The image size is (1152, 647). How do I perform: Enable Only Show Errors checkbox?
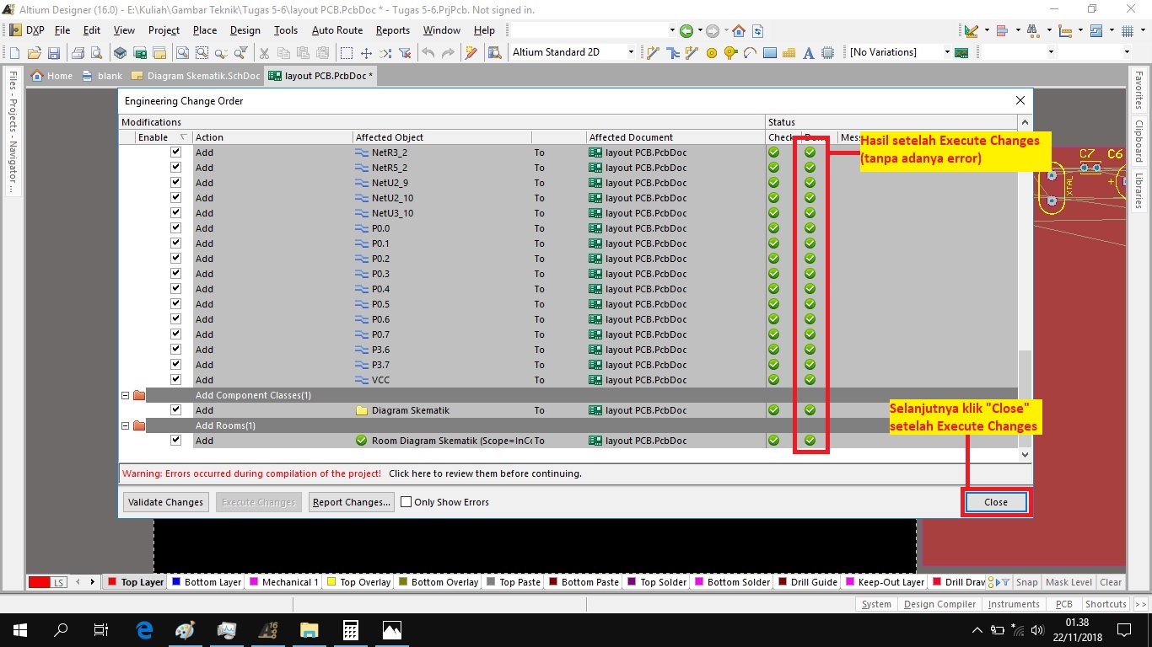(x=406, y=502)
